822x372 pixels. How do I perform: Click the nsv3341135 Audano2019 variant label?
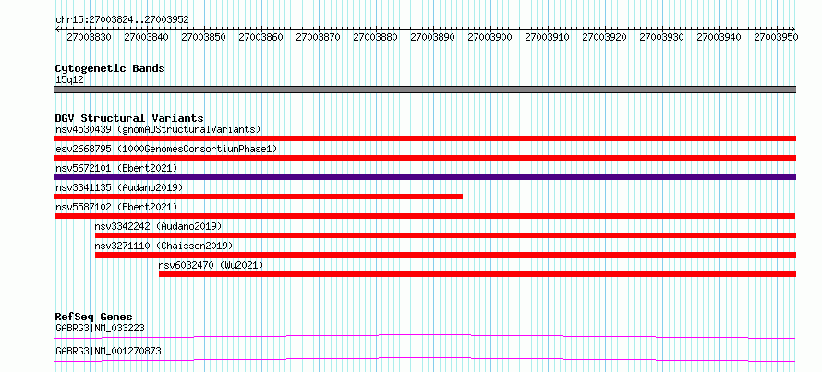(119, 187)
